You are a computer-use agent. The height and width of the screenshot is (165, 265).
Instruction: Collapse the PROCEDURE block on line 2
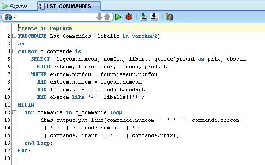click(x=14, y=36)
